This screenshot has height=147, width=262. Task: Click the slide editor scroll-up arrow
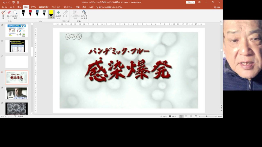coord(221,24)
